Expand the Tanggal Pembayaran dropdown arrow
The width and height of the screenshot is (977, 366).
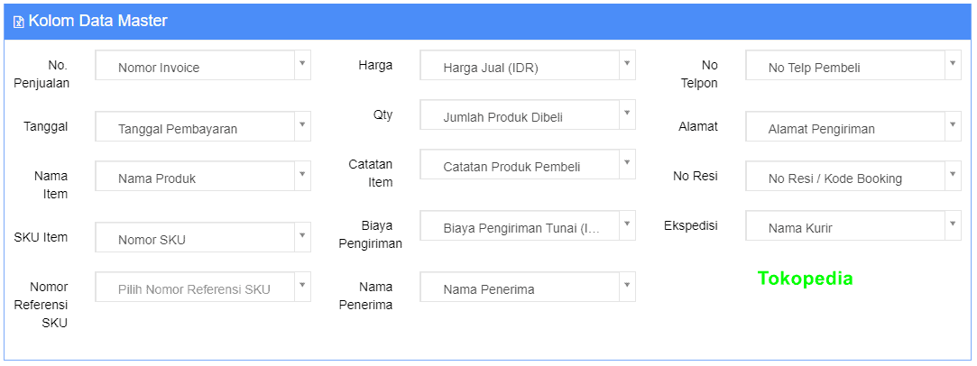tap(302, 124)
